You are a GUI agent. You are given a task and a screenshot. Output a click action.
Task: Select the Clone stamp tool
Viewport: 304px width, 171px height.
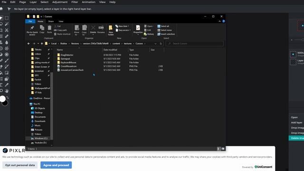click(1, 42)
